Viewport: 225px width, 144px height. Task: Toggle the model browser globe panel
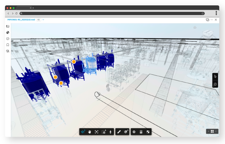click(8, 32)
